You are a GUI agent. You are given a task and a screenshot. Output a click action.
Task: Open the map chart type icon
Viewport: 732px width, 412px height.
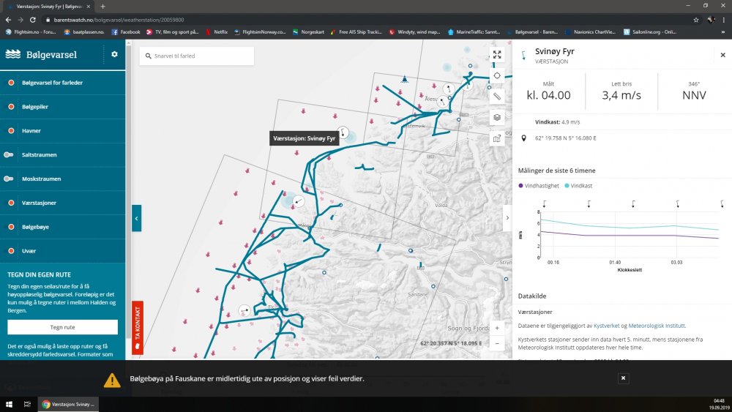click(x=497, y=138)
